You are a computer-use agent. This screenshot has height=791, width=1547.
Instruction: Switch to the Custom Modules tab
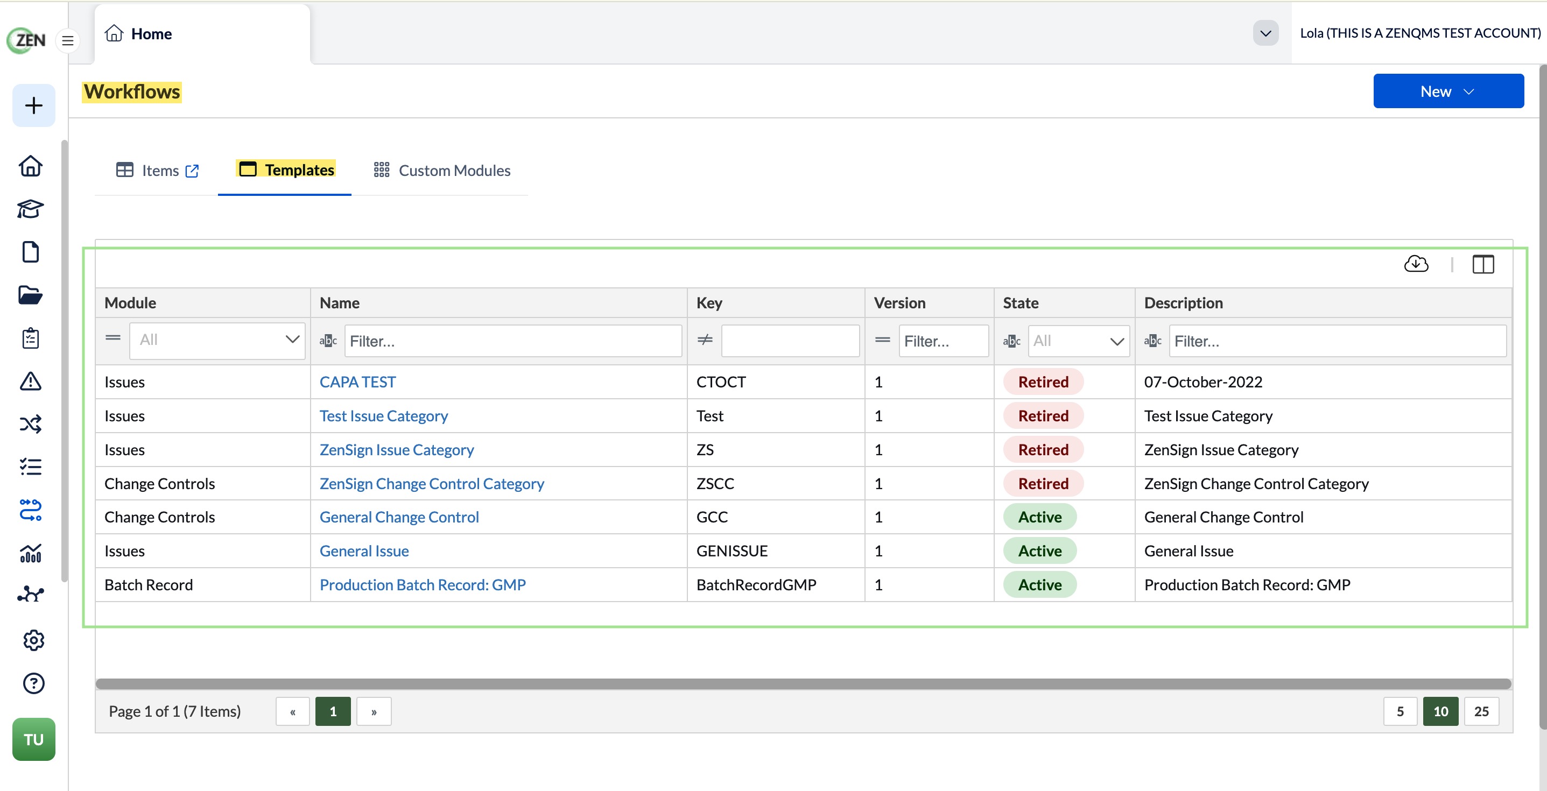(x=442, y=171)
